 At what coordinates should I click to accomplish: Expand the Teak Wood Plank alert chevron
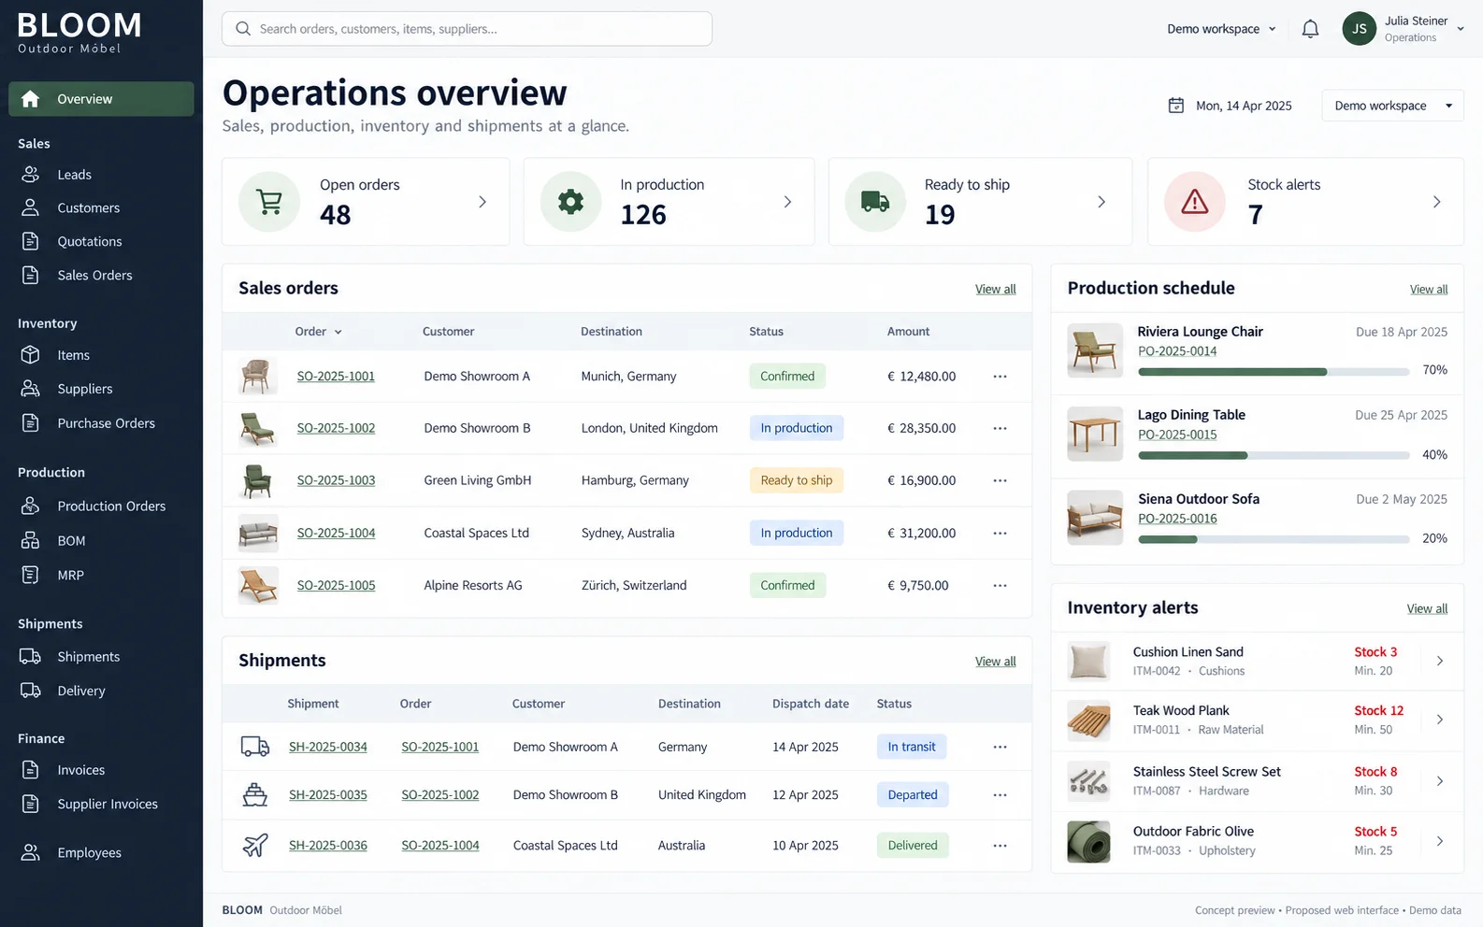1440,720
